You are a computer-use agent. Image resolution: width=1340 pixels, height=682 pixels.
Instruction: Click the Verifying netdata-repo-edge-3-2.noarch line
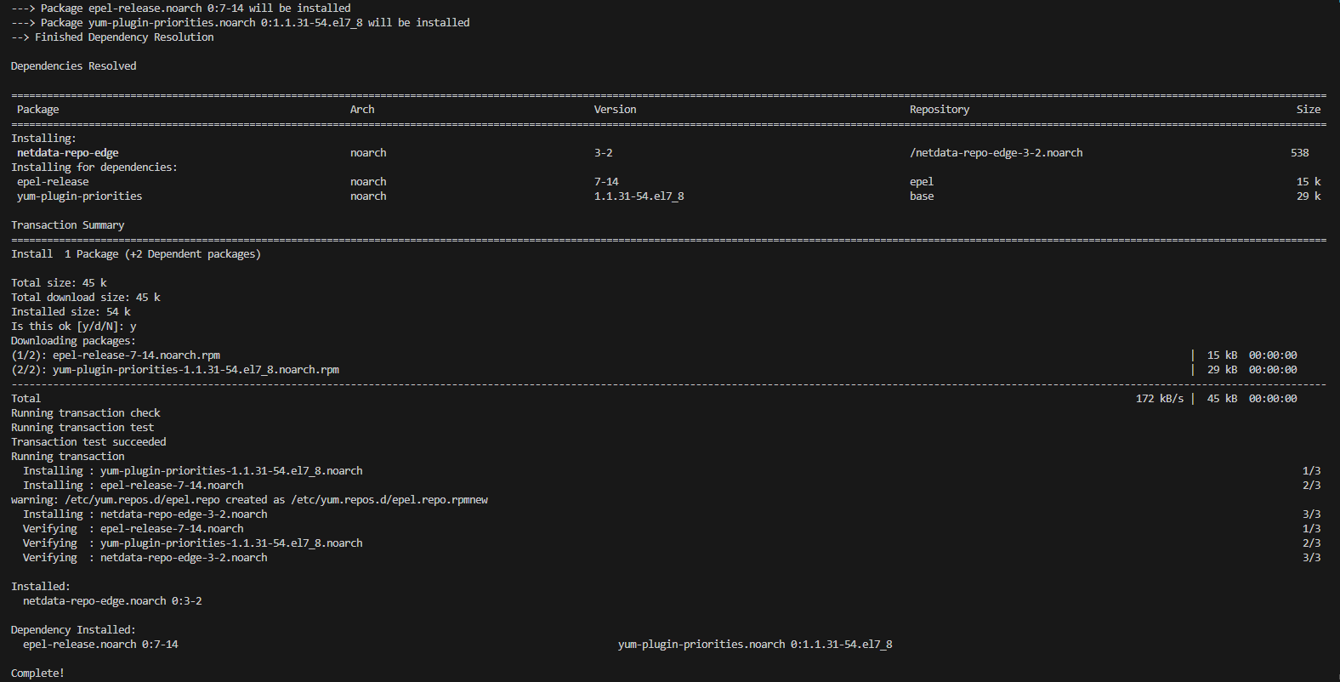(145, 558)
